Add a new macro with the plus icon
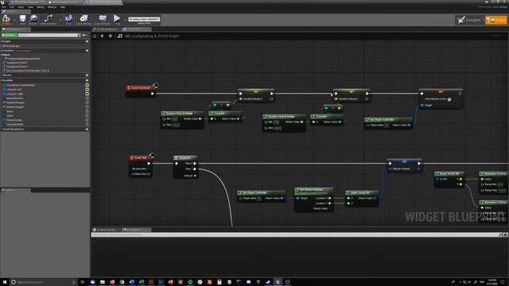The width and height of the screenshot is (509, 286). [87, 75]
